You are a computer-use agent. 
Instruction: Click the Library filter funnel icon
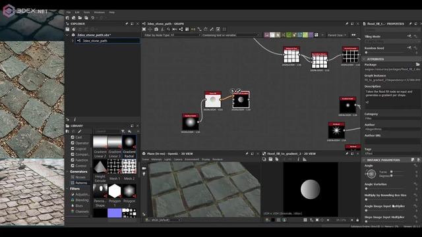[x=123, y=132]
